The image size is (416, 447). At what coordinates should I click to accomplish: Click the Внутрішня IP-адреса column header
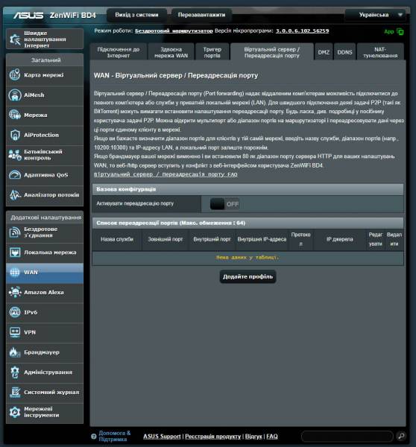(x=262, y=239)
